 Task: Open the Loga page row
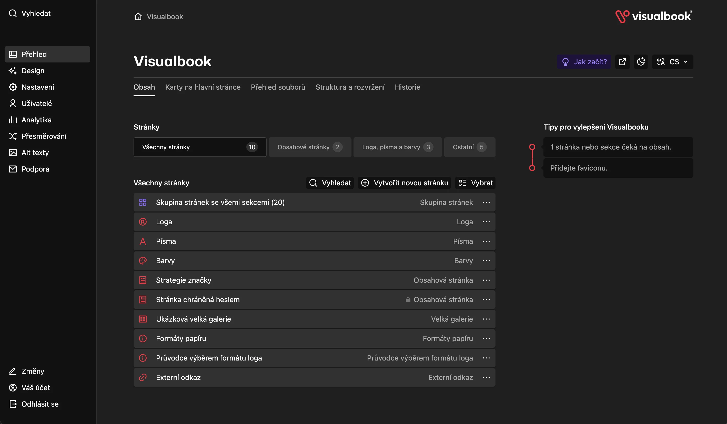[315, 222]
